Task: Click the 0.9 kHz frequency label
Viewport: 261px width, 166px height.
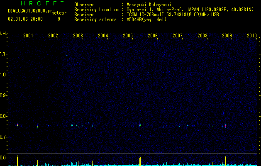Action: click(4, 95)
